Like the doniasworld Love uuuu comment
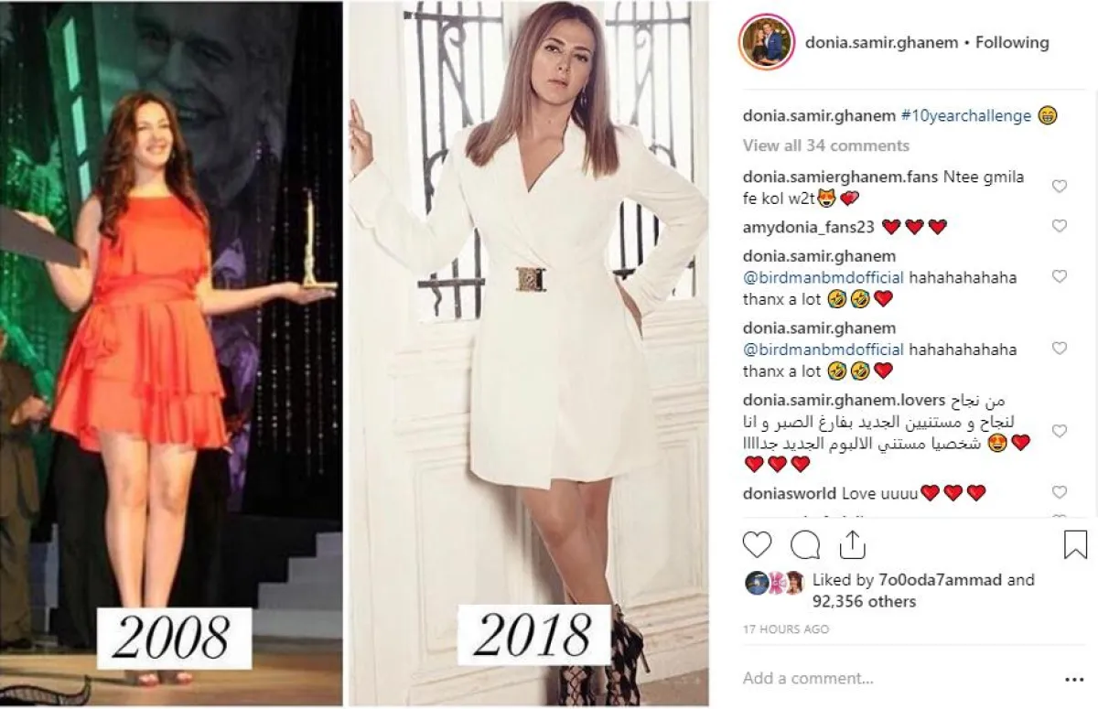The height and width of the screenshot is (709, 1098). point(1060,492)
